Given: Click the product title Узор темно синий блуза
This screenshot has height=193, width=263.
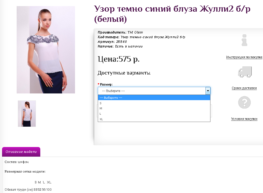Looking at the screenshot, I should tap(172, 14).
